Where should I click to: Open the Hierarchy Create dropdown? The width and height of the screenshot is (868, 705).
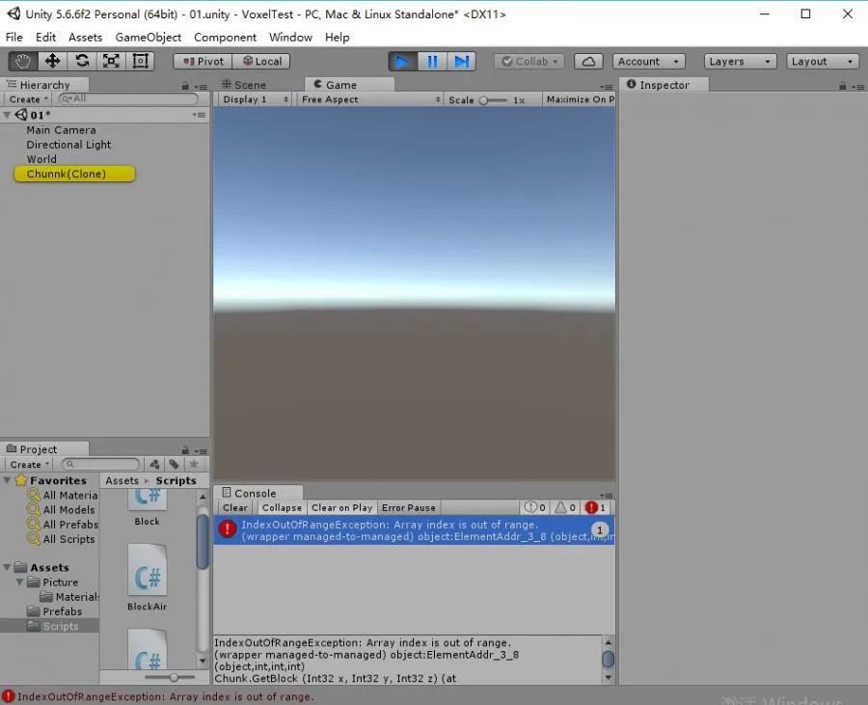pyautogui.click(x=29, y=99)
